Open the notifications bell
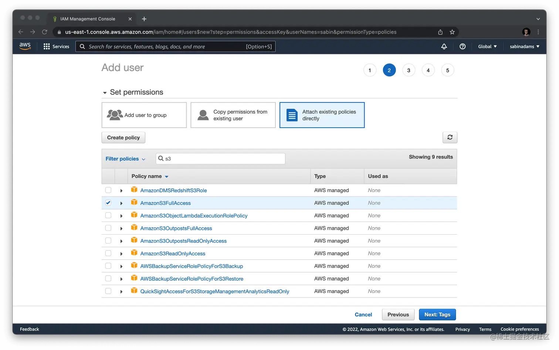Image resolution: width=559 pixels, height=350 pixels. coord(444,46)
